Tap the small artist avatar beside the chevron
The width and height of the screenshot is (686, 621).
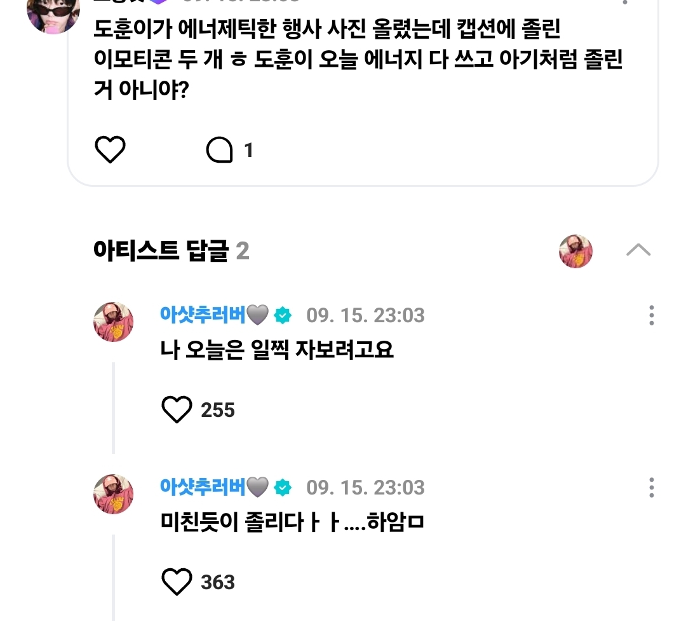coord(575,251)
